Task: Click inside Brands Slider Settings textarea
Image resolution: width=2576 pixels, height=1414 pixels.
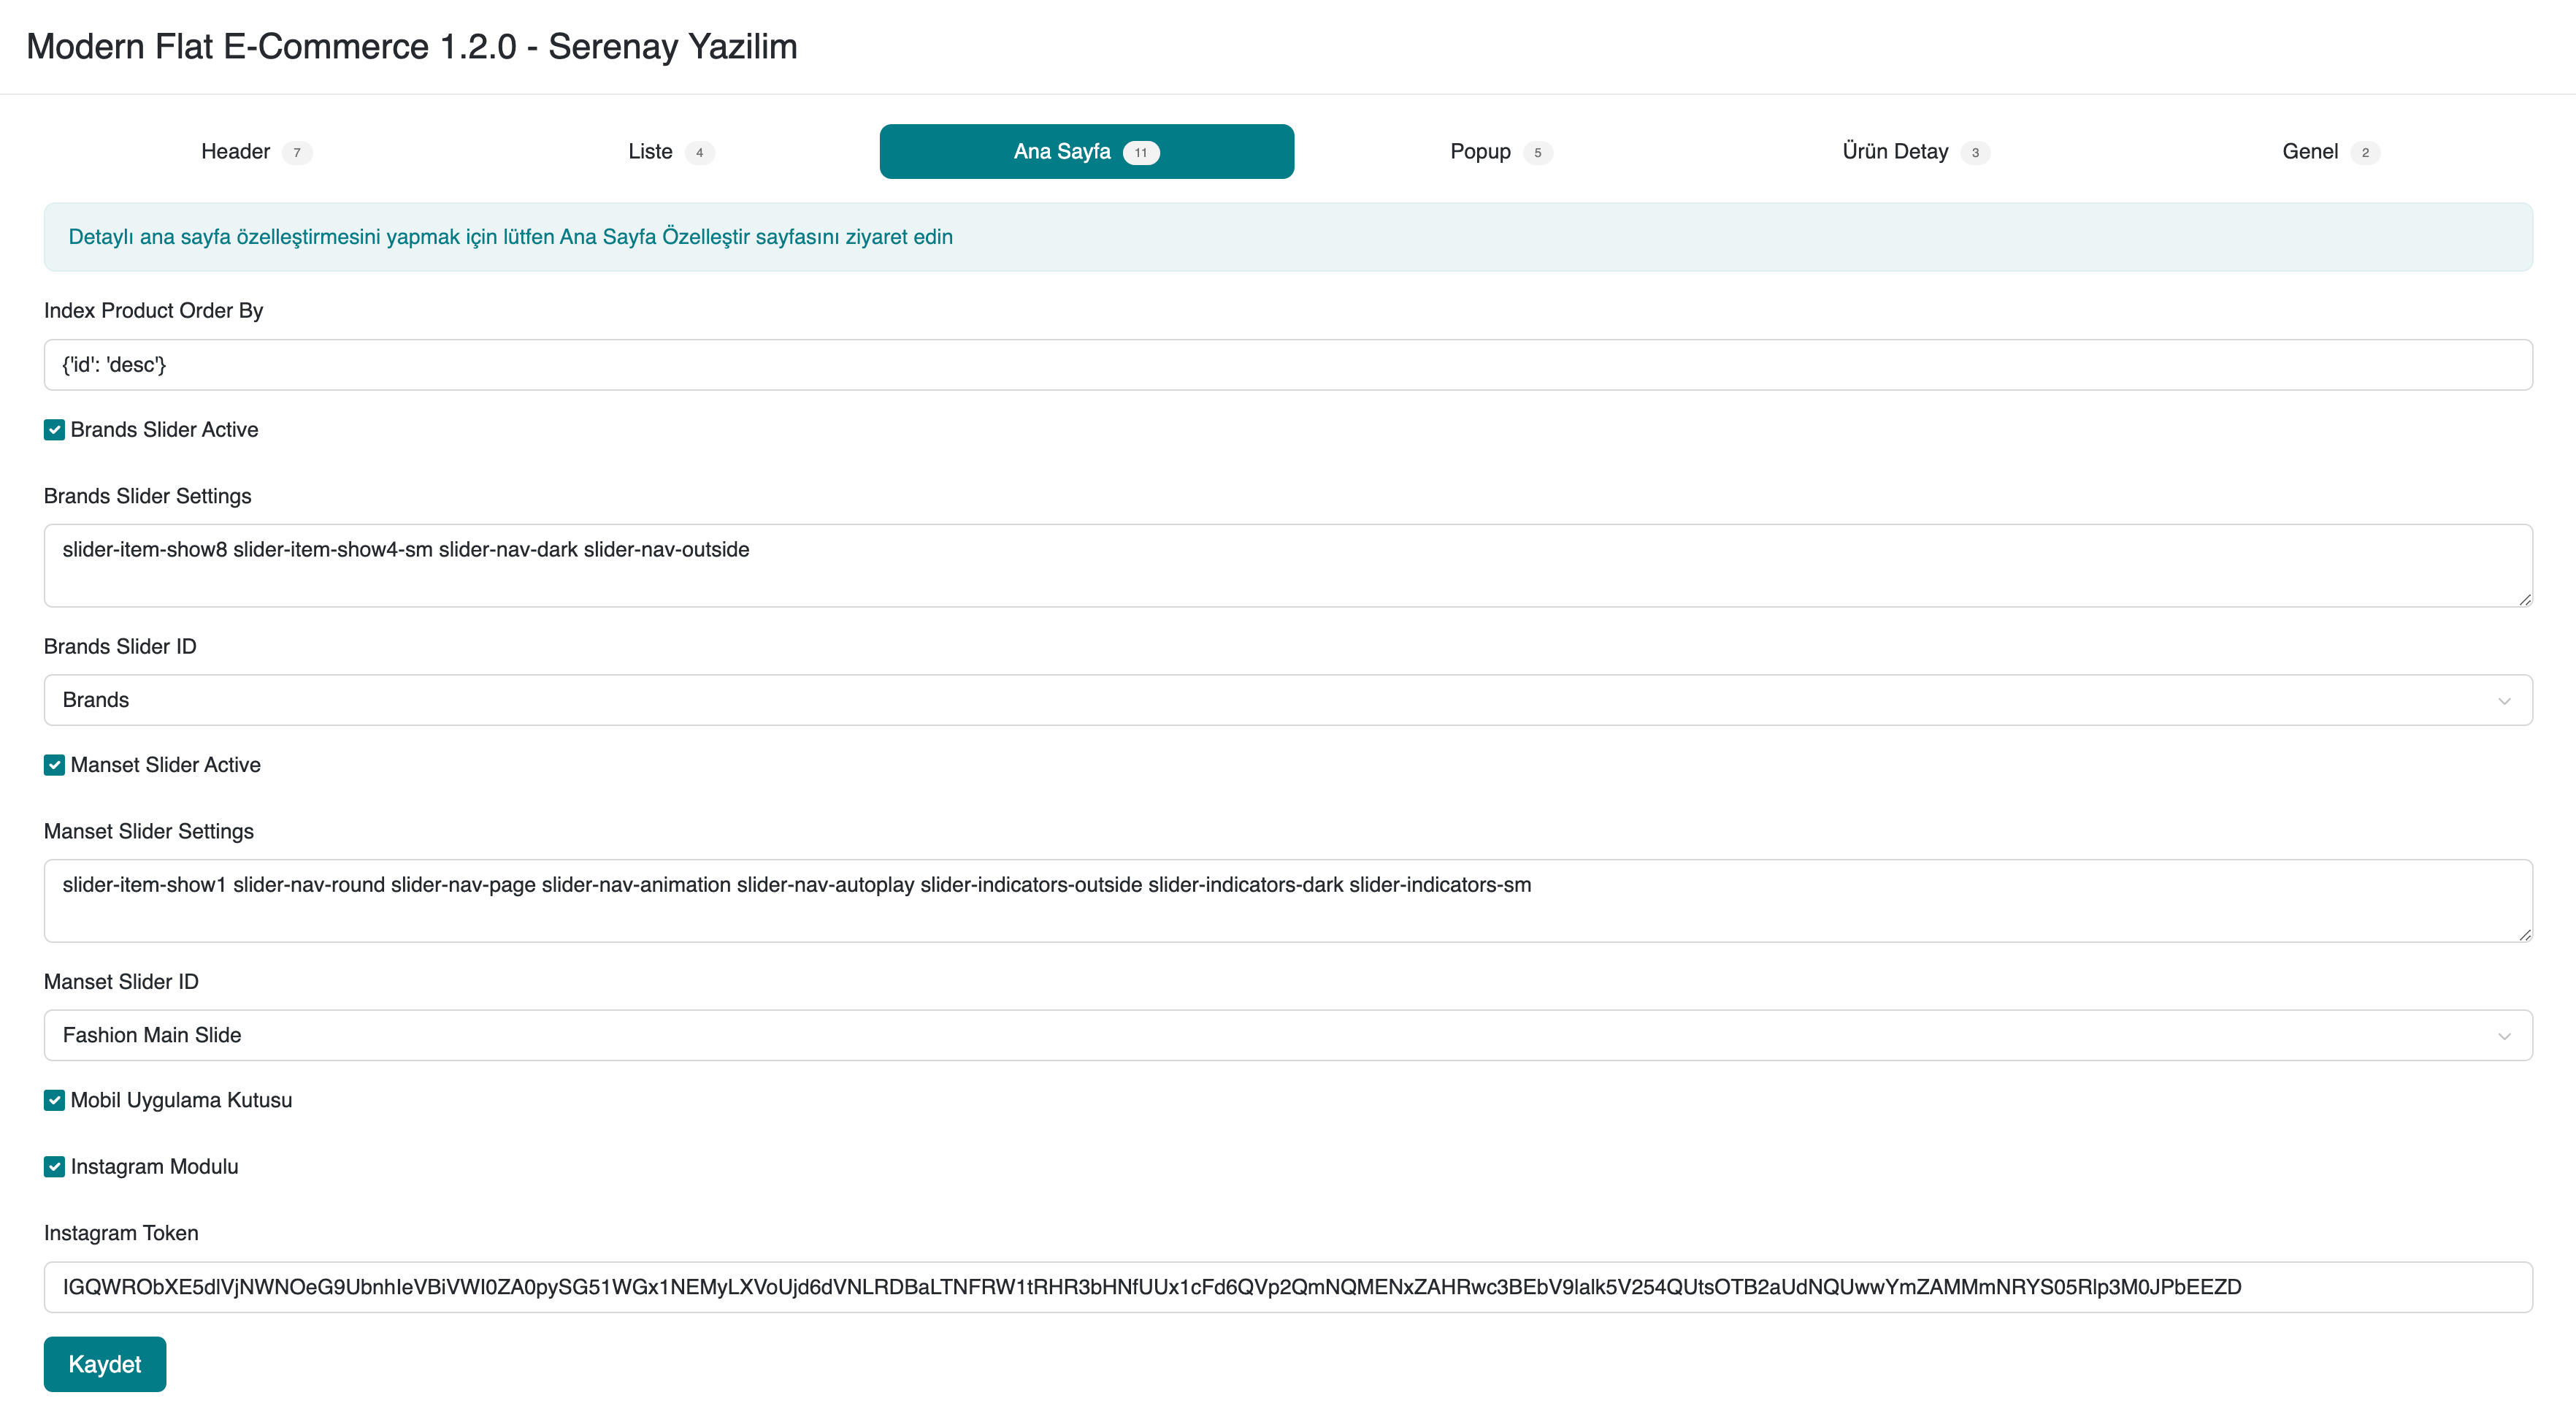Action: (1287, 566)
